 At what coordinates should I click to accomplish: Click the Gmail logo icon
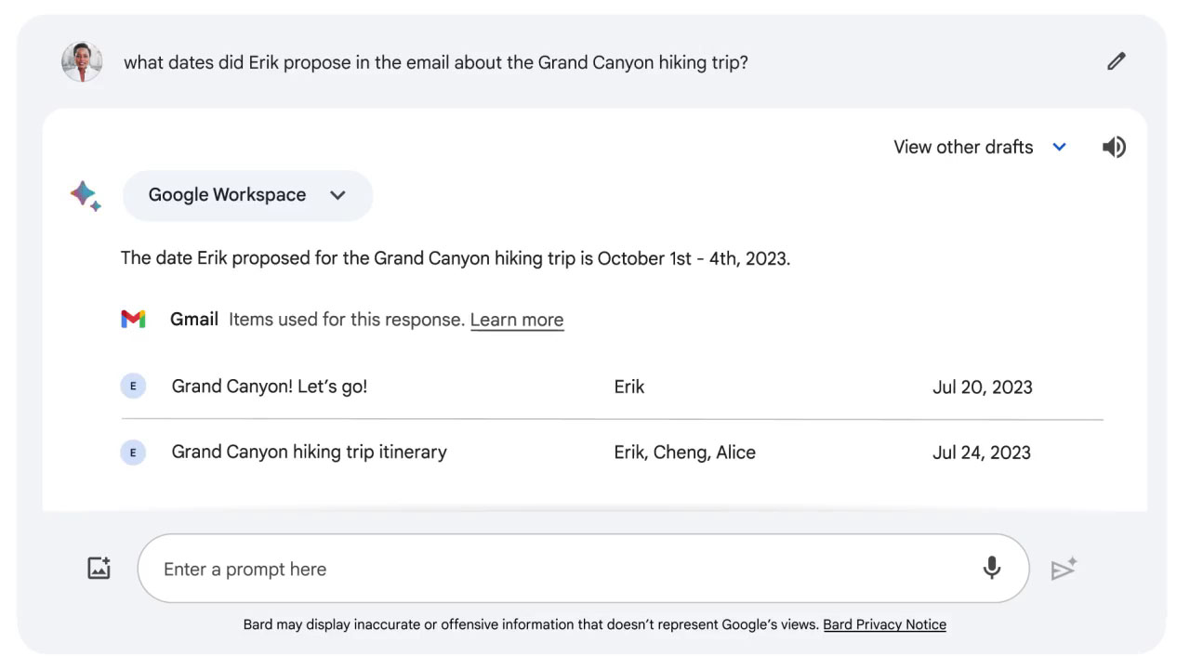pos(133,320)
